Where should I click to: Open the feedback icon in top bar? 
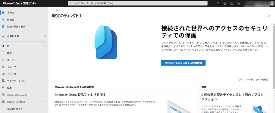(x=239, y=3)
